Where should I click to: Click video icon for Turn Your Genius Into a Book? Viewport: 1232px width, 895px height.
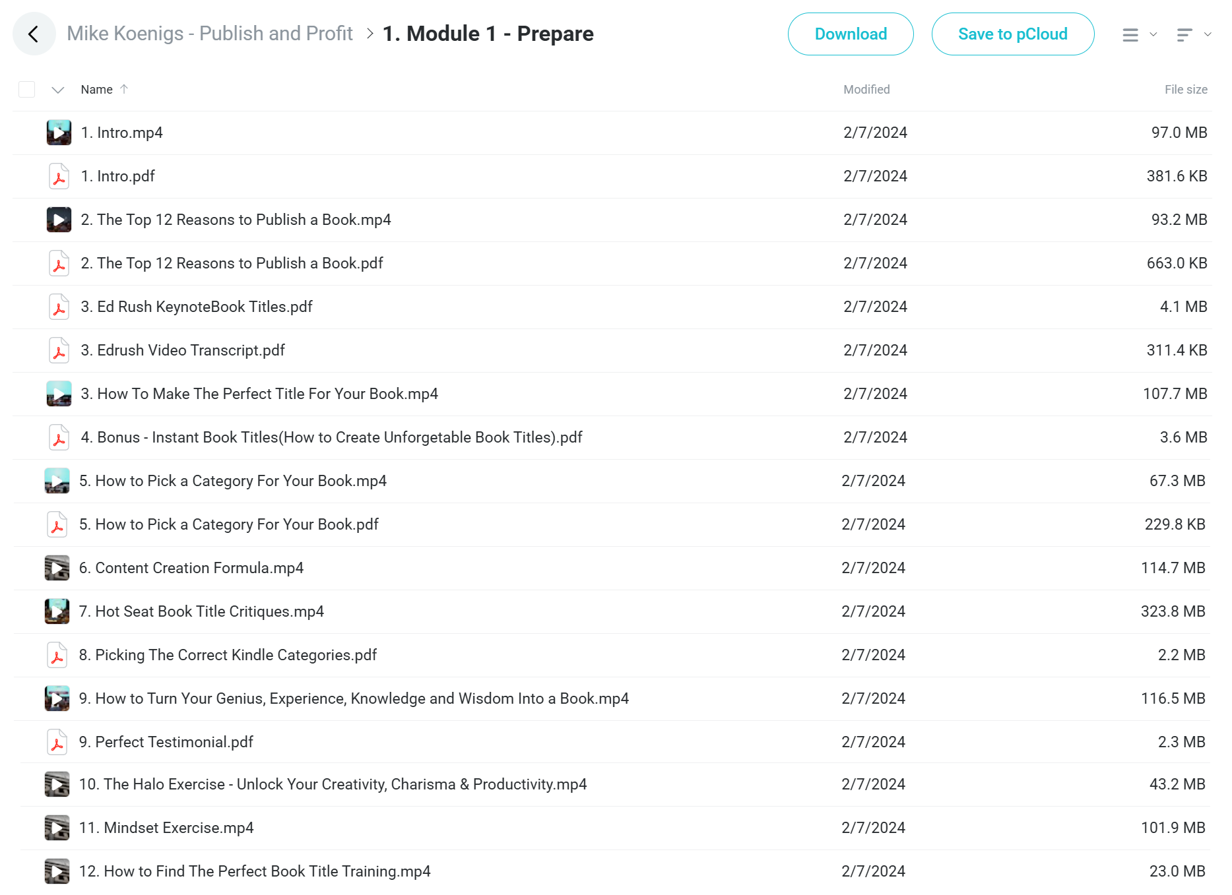pos(57,698)
